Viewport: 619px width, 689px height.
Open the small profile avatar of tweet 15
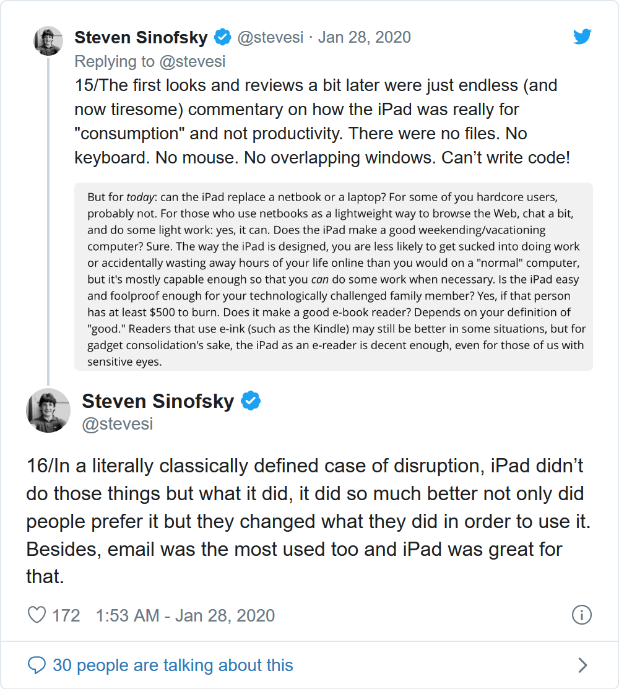coord(48,41)
